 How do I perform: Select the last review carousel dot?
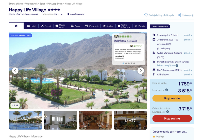click(x=134, y=63)
